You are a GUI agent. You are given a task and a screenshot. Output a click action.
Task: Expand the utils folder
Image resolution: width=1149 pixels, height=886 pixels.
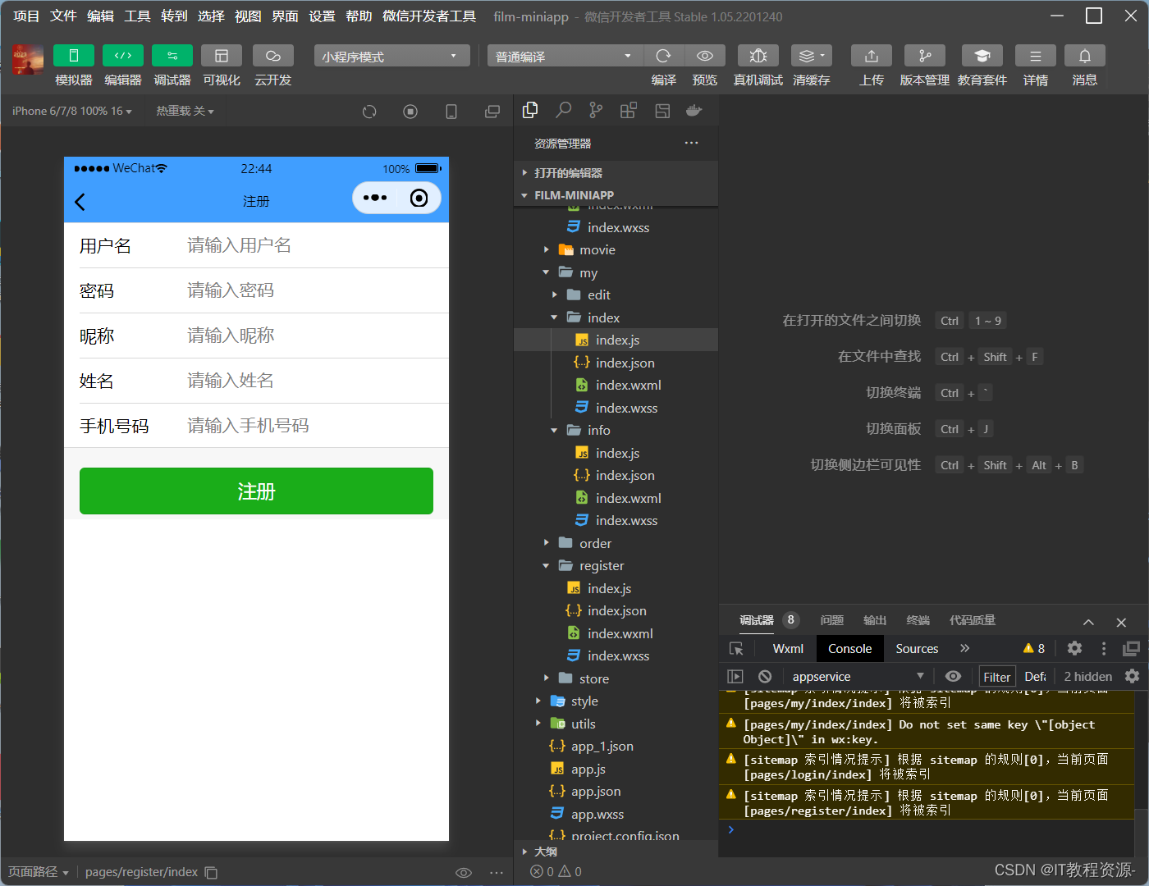coord(616,724)
